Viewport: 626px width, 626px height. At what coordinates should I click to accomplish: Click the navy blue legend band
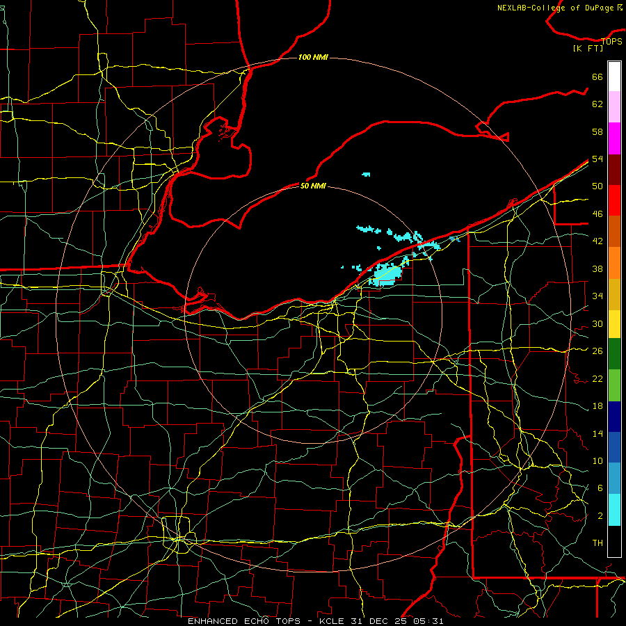(614, 417)
